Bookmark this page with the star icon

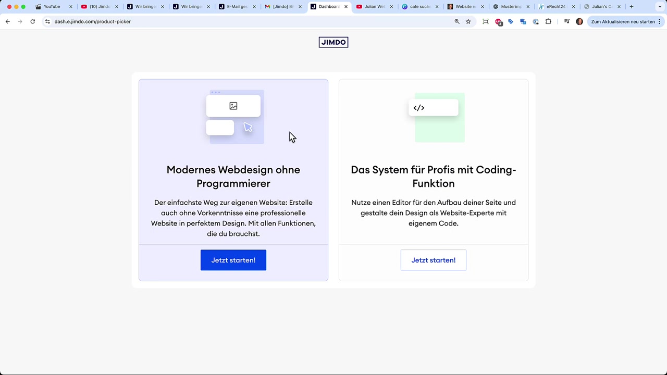pos(468,21)
